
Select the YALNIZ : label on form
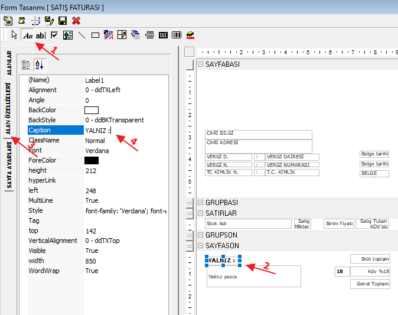click(223, 261)
